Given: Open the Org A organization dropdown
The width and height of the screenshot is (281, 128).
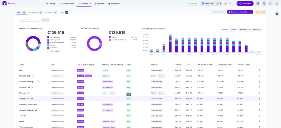Looking at the screenshot, I should click(x=212, y=4).
